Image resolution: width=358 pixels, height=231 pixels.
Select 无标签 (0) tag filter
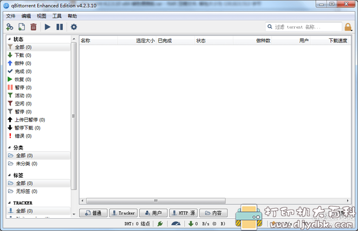click(39, 191)
